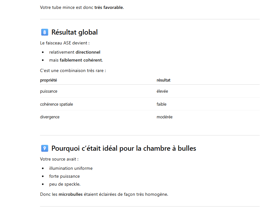This screenshot has height=211, width=274.
Task: Click the number 9 emoji icon
Action: pyautogui.click(x=45, y=148)
